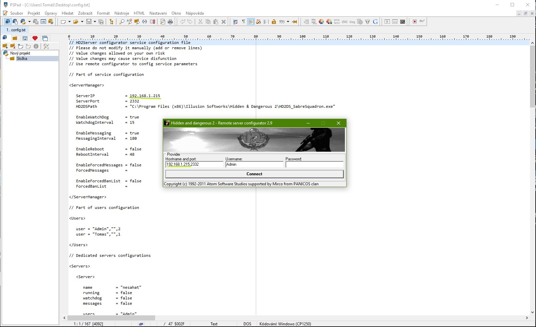Toggle the padlock read-only icon

(274, 22)
